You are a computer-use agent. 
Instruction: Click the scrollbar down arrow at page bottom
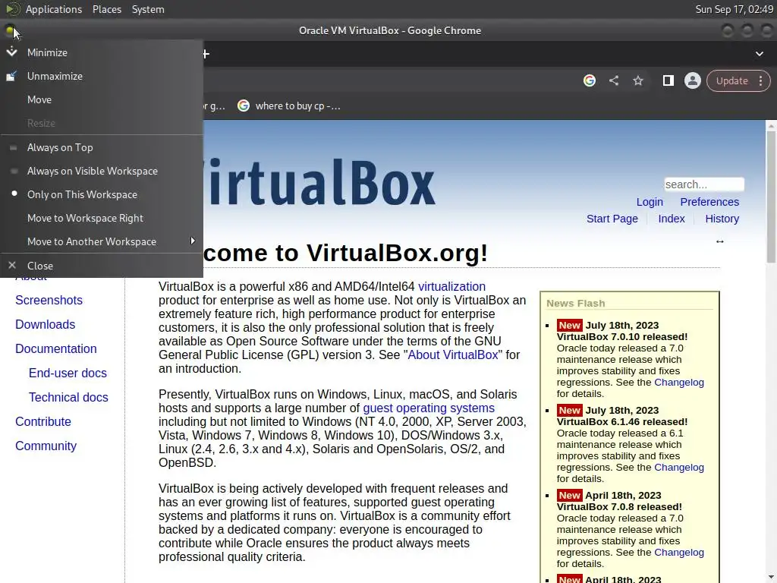pyautogui.click(x=771, y=578)
